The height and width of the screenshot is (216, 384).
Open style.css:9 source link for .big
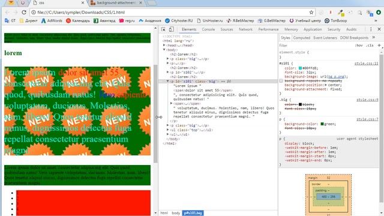[367, 100]
